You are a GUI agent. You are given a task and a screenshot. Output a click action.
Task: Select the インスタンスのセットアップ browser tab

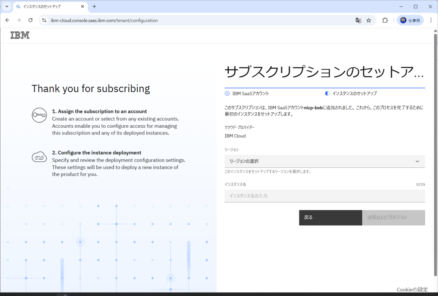(50, 6)
